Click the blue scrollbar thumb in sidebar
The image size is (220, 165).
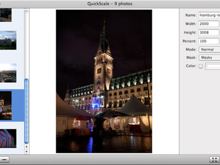(x=27, y=111)
